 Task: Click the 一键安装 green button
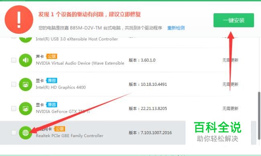pos(234,20)
